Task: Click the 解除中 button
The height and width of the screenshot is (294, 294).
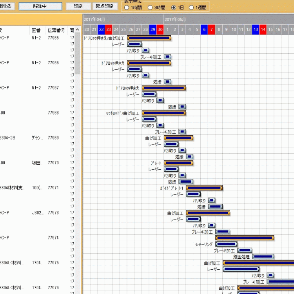Action: click(x=40, y=6)
